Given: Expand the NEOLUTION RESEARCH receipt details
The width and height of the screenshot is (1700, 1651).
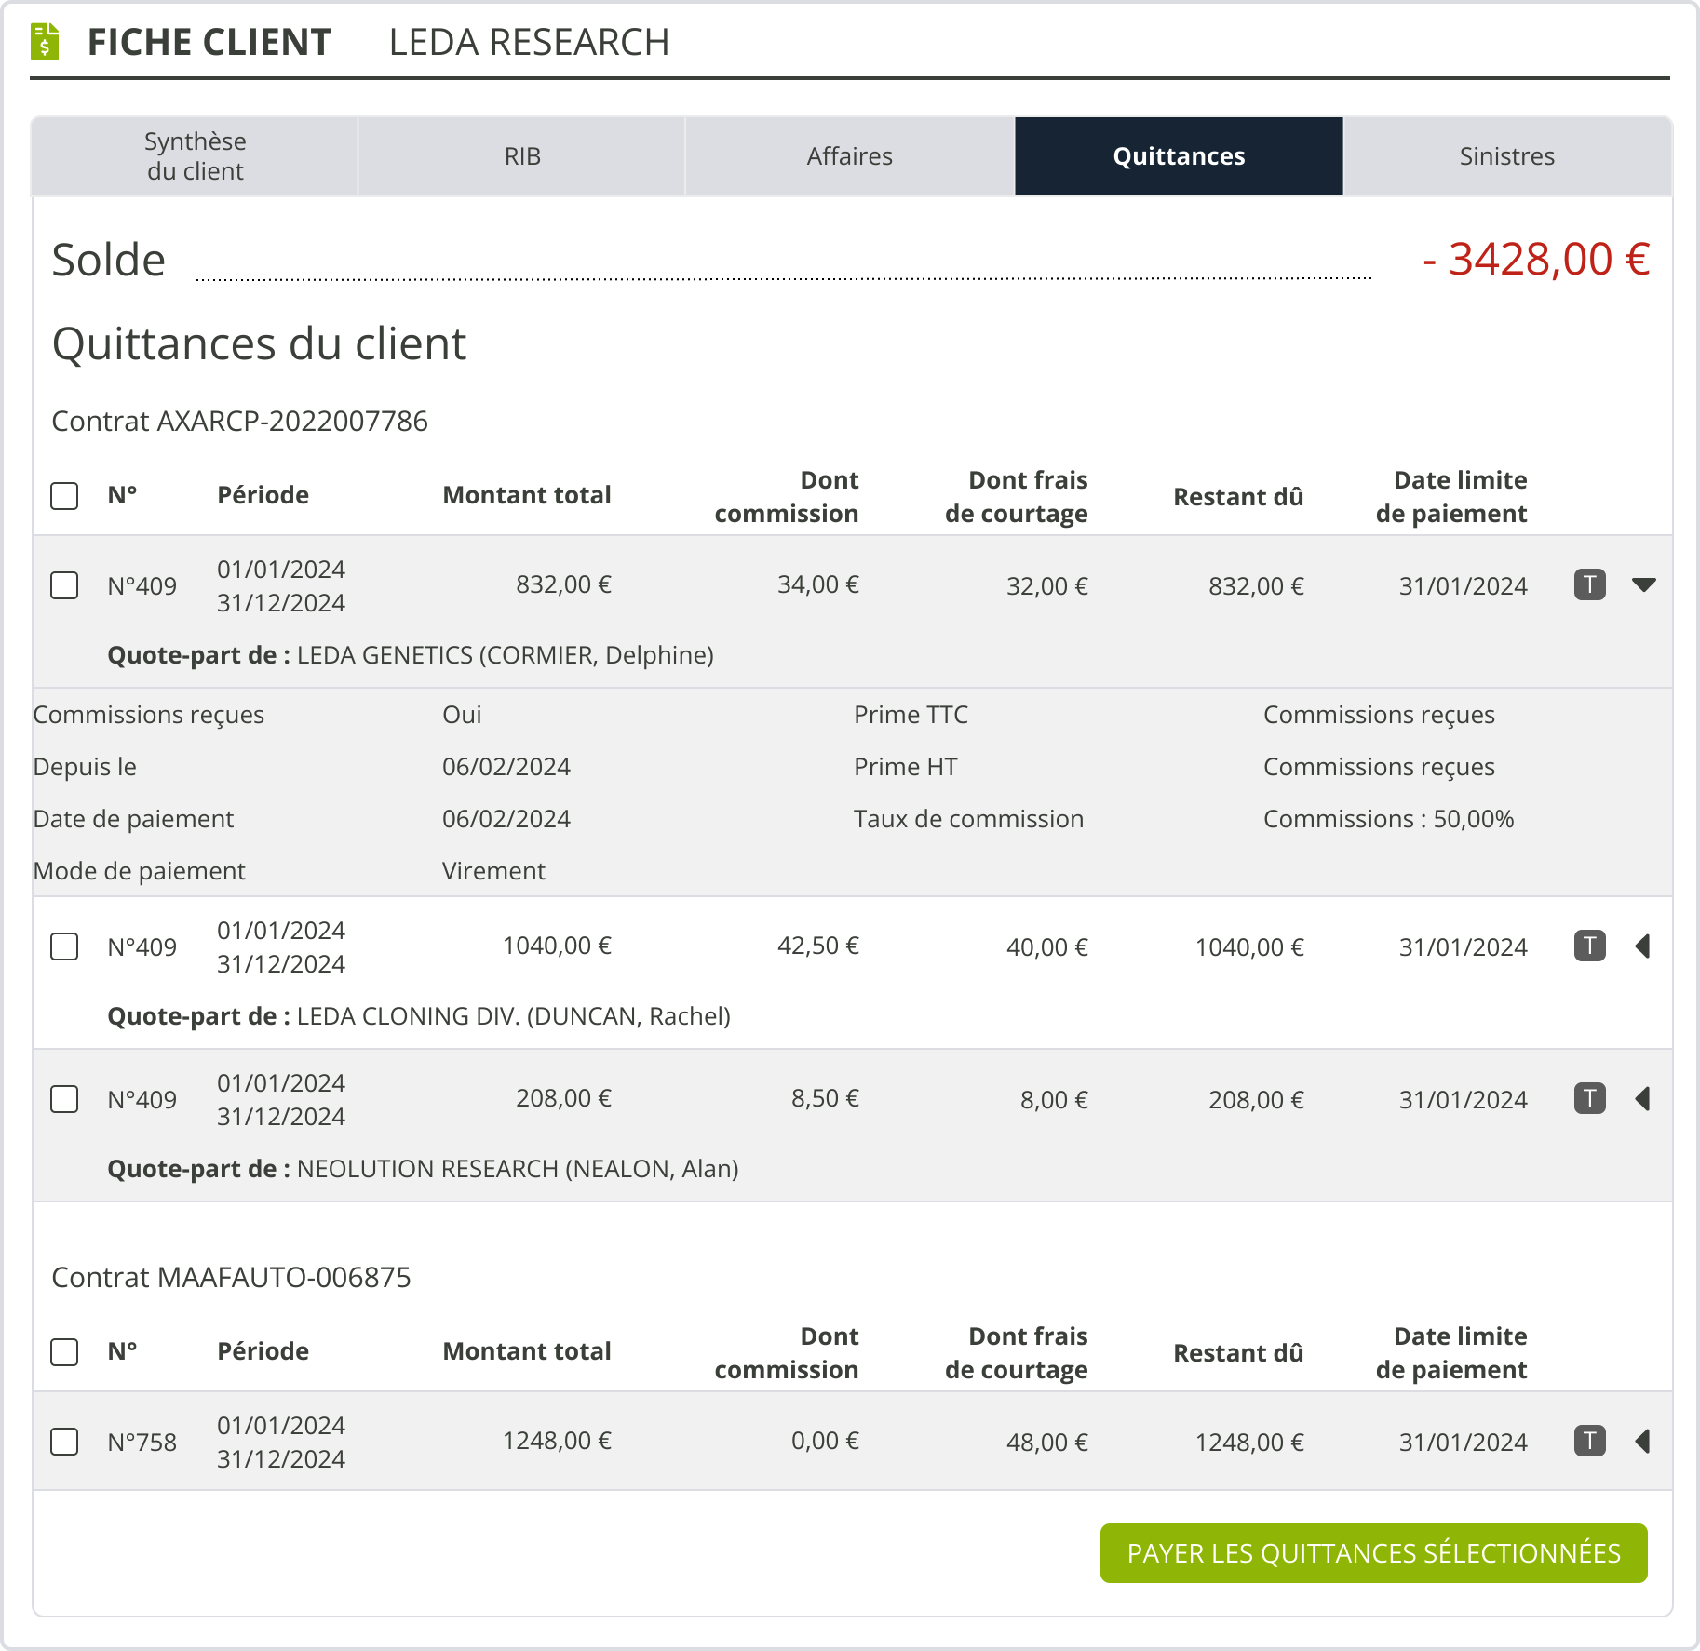Looking at the screenshot, I should click(1643, 1098).
